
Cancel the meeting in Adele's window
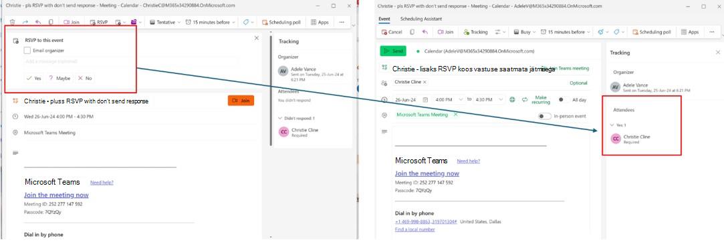[x=392, y=32]
